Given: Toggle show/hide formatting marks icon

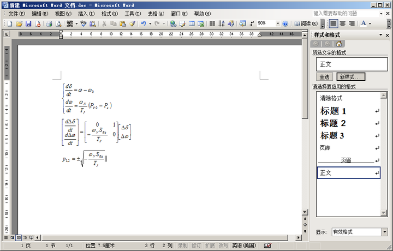Looking at the screenshot, I should [x=252, y=23].
